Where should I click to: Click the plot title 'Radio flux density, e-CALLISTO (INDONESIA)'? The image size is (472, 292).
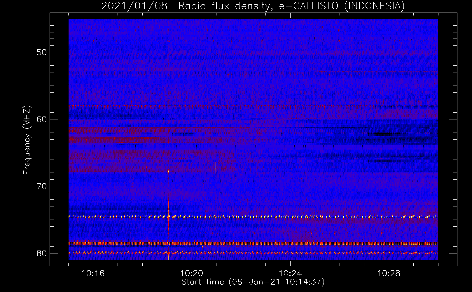tap(291, 6)
